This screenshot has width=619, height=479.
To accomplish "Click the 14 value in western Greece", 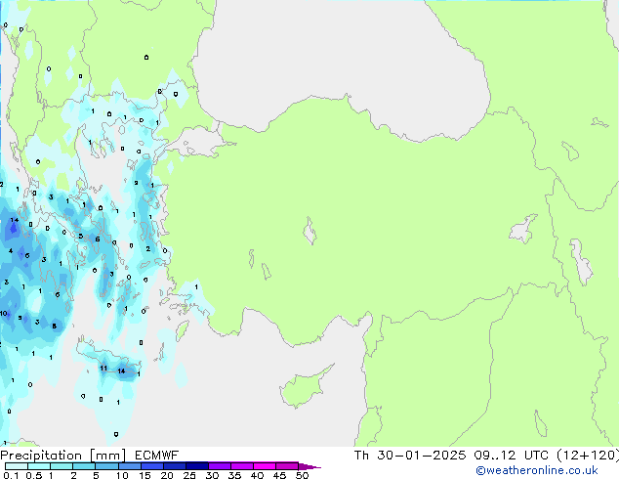I will 14,221.
